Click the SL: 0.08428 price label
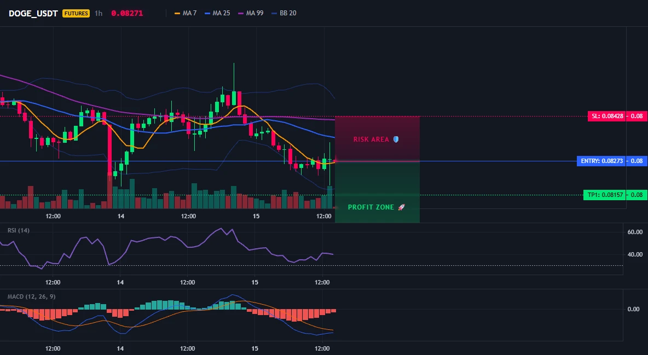This screenshot has height=355, width=648. pos(606,116)
